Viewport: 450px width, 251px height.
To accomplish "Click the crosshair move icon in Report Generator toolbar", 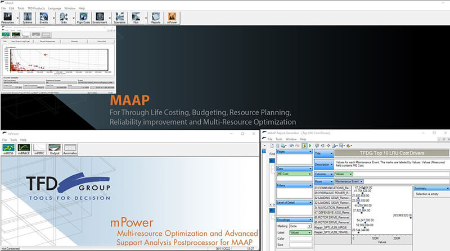I will coord(328,146).
